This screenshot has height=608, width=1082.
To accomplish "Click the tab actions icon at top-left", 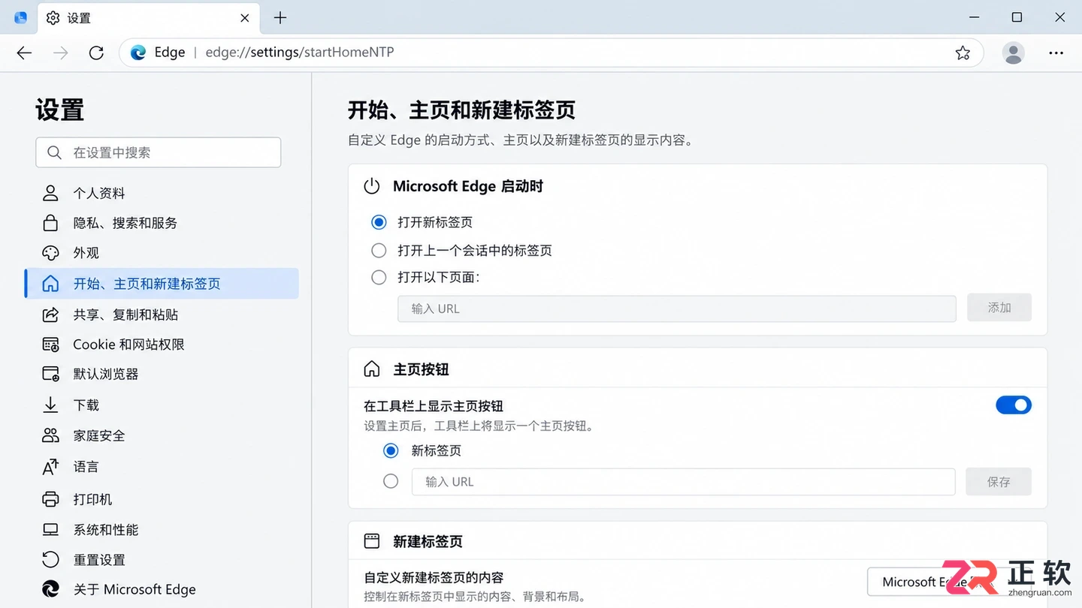I will 20,18.
